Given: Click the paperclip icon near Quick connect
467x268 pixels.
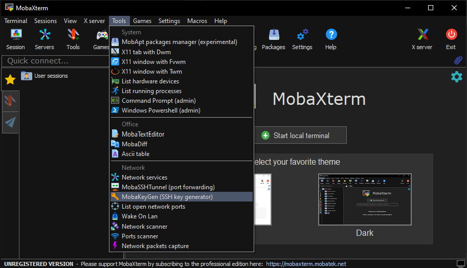Looking at the screenshot, I should pyautogui.click(x=458, y=61).
